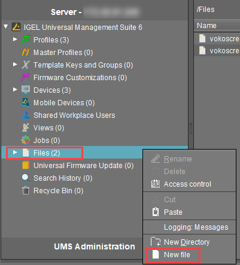Image resolution: width=240 pixels, height=265 pixels.
Task: Click the Devices monitor icon
Action: tap(26, 90)
